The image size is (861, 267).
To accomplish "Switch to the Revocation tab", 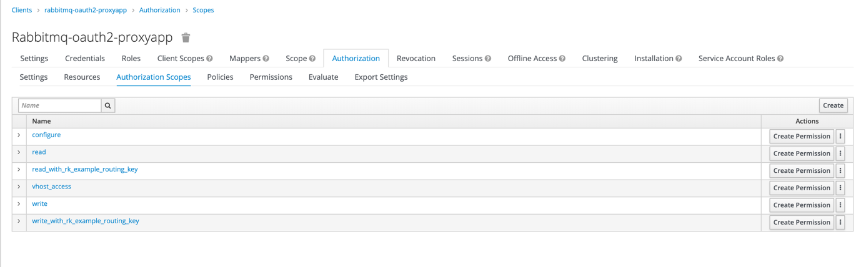I will 416,58.
